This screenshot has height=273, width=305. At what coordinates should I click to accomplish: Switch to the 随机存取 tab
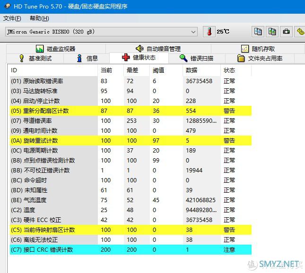(258, 49)
